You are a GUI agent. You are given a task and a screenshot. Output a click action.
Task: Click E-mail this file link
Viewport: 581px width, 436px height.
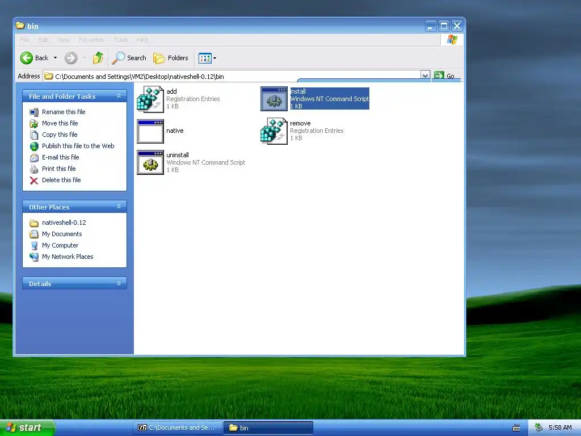click(x=60, y=157)
